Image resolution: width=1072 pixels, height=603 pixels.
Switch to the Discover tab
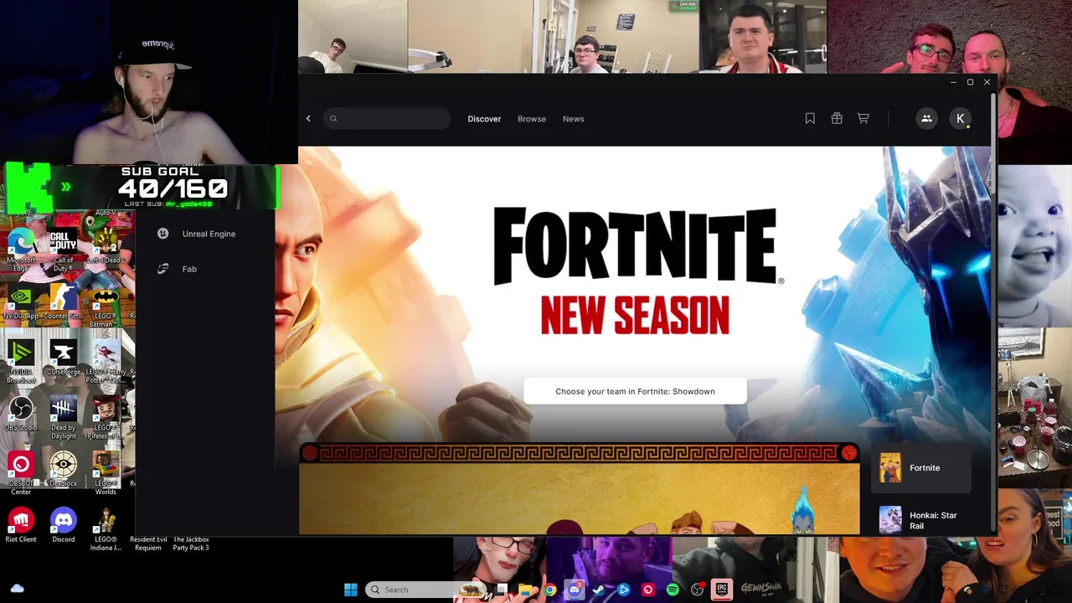[x=484, y=119]
